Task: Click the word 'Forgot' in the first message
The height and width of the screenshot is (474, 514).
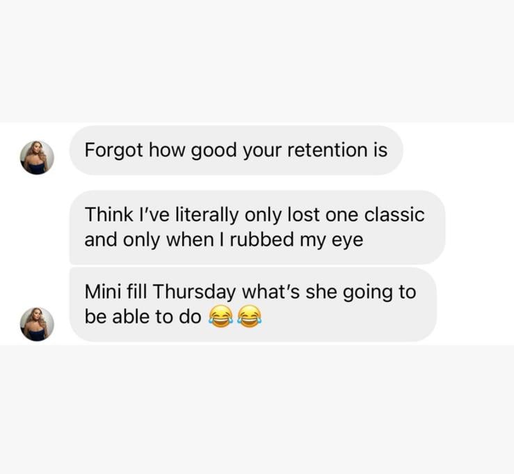Action: coord(114,150)
